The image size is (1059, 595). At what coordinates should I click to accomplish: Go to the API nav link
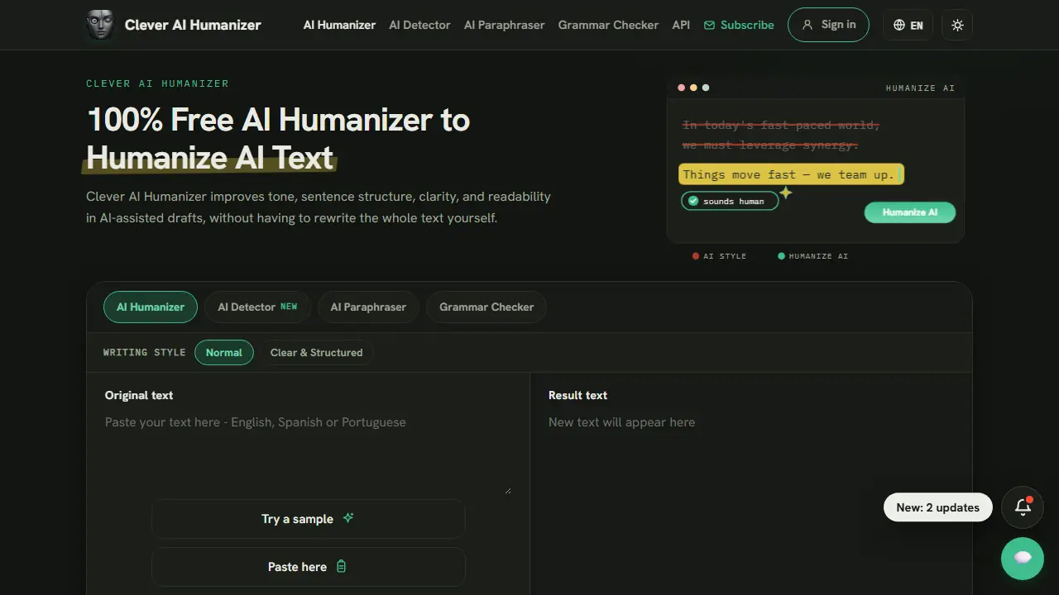(681, 25)
